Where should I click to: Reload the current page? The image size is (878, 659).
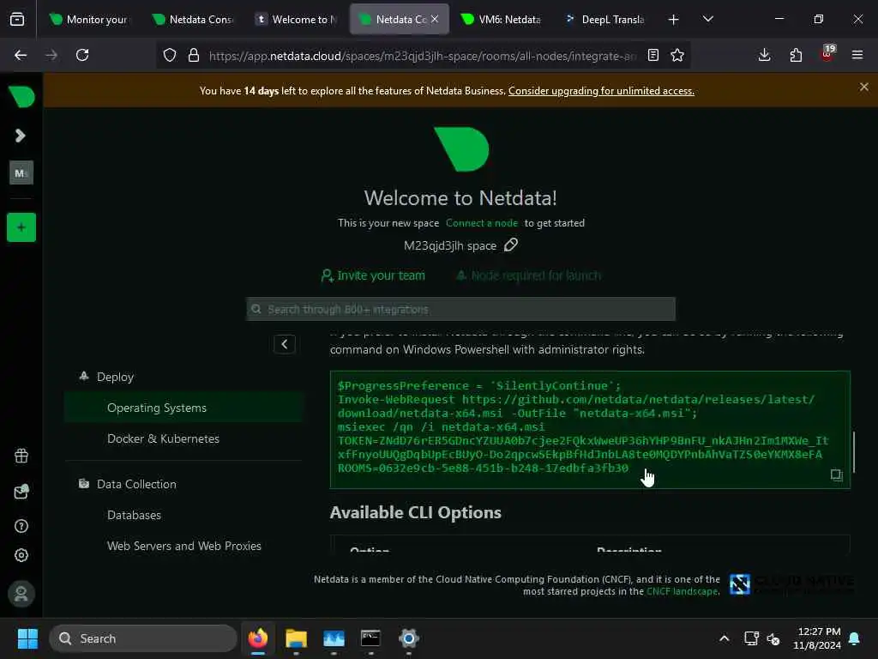[82, 55]
